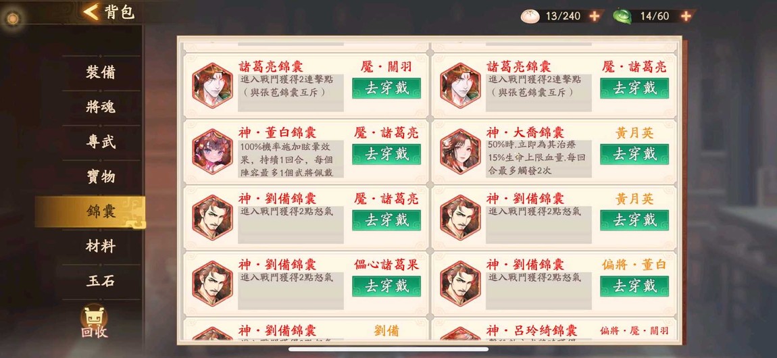The height and width of the screenshot is (358, 777).
Task: Tap the 神·董白錦囊 character portrait
Action: 212,151
